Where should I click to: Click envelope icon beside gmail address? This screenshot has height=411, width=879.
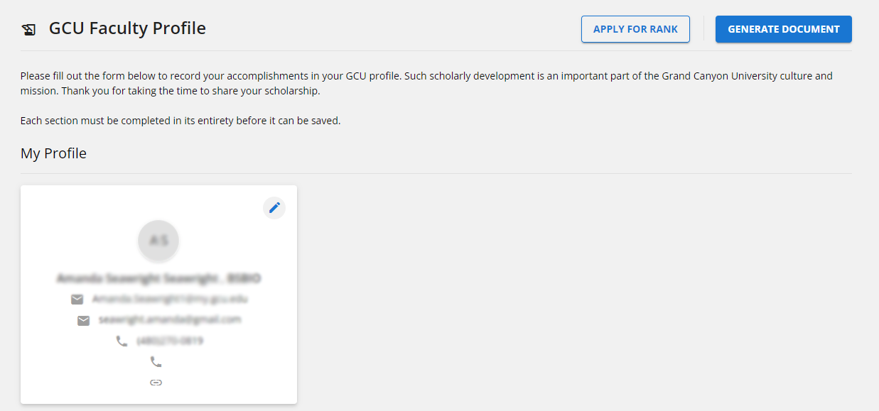point(83,320)
